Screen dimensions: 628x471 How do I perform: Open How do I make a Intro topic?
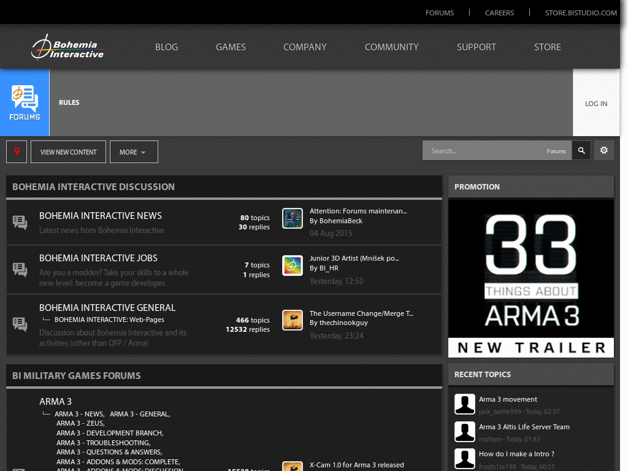point(516,454)
